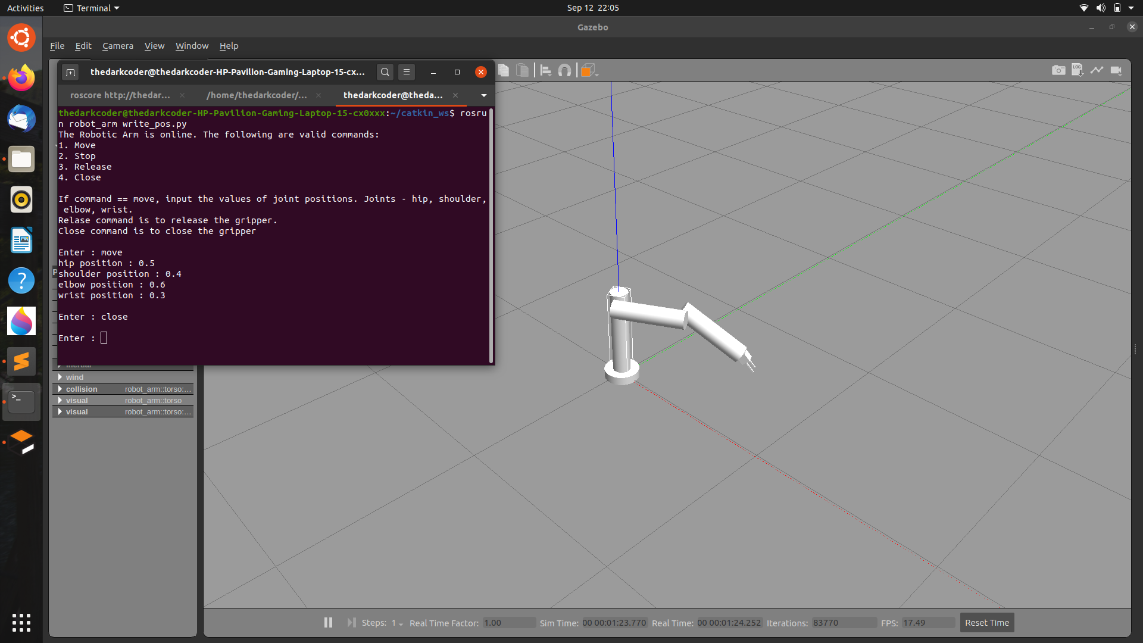Take a screenshot with camera icon
Image resolution: width=1143 pixels, height=643 pixels.
tap(1058, 70)
